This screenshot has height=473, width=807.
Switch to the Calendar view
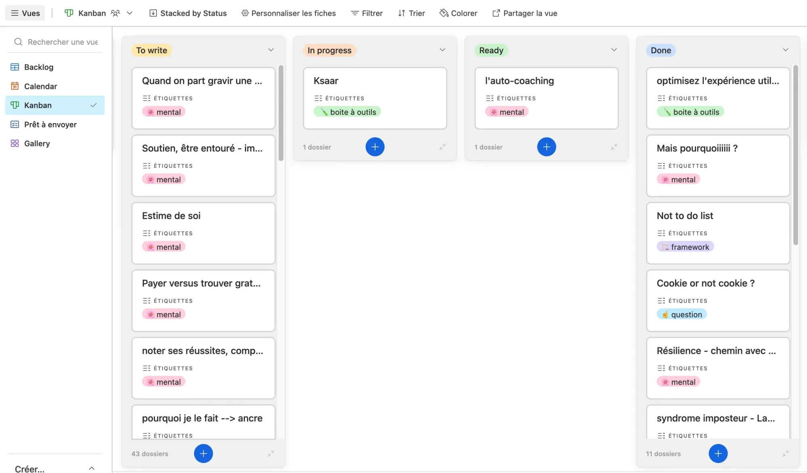[x=40, y=86]
